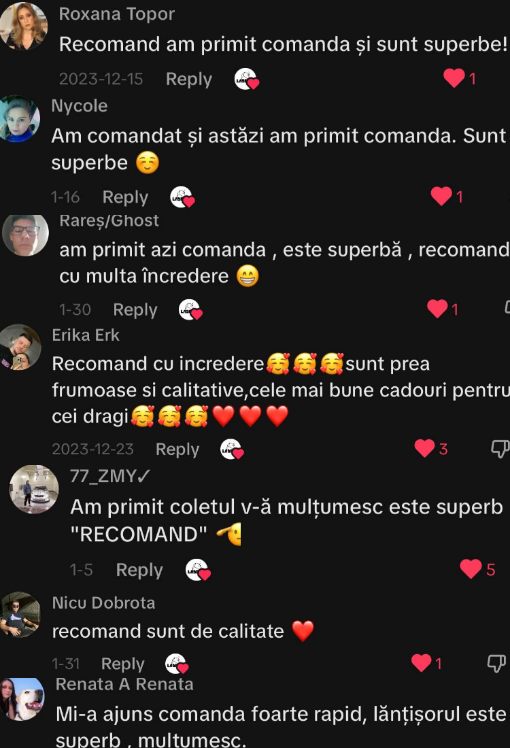Tap heart on Nycole's comment
Image resolution: width=510 pixels, height=748 pixels.
point(441,196)
